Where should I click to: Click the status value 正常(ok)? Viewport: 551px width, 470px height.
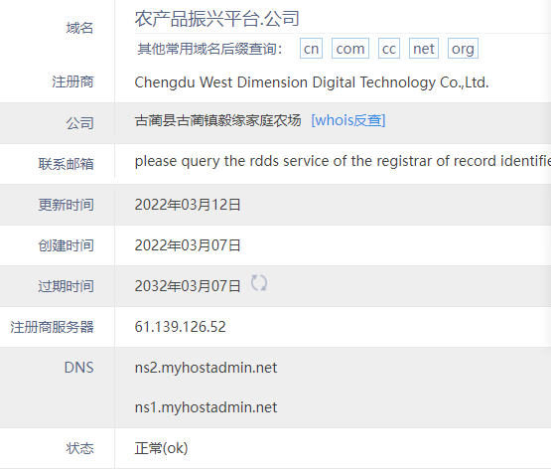point(161,448)
